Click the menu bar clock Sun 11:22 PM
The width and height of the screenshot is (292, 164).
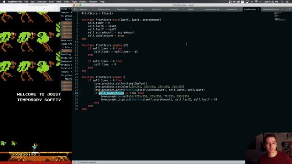click(x=271, y=2)
